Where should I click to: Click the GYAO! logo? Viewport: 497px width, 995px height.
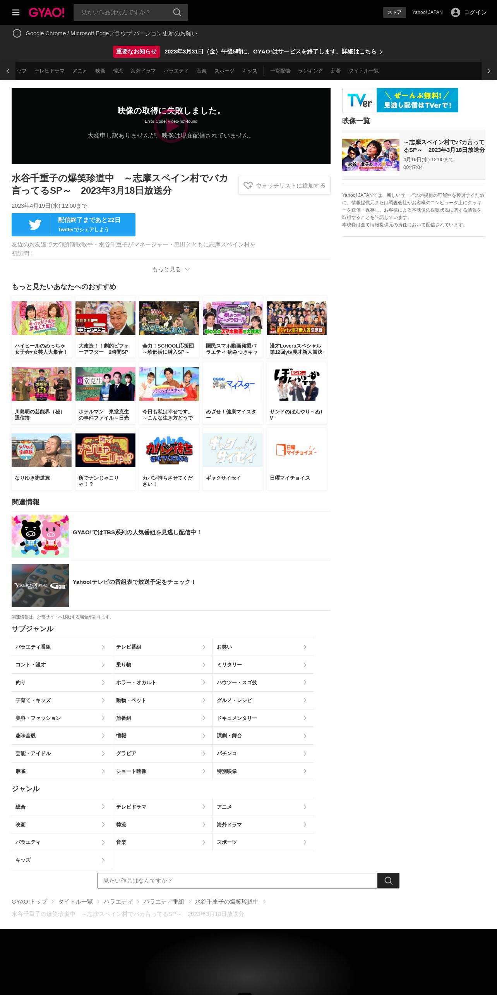[46, 12]
